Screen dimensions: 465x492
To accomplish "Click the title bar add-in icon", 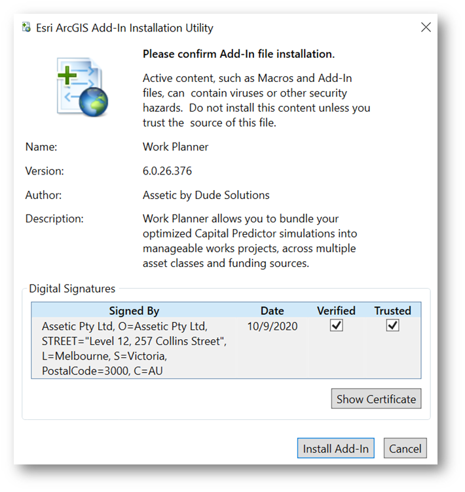I will pyautogui.click(x=26, y=28).
